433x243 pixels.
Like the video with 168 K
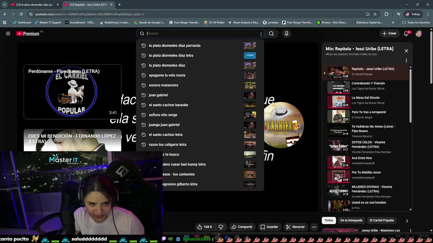205,227
